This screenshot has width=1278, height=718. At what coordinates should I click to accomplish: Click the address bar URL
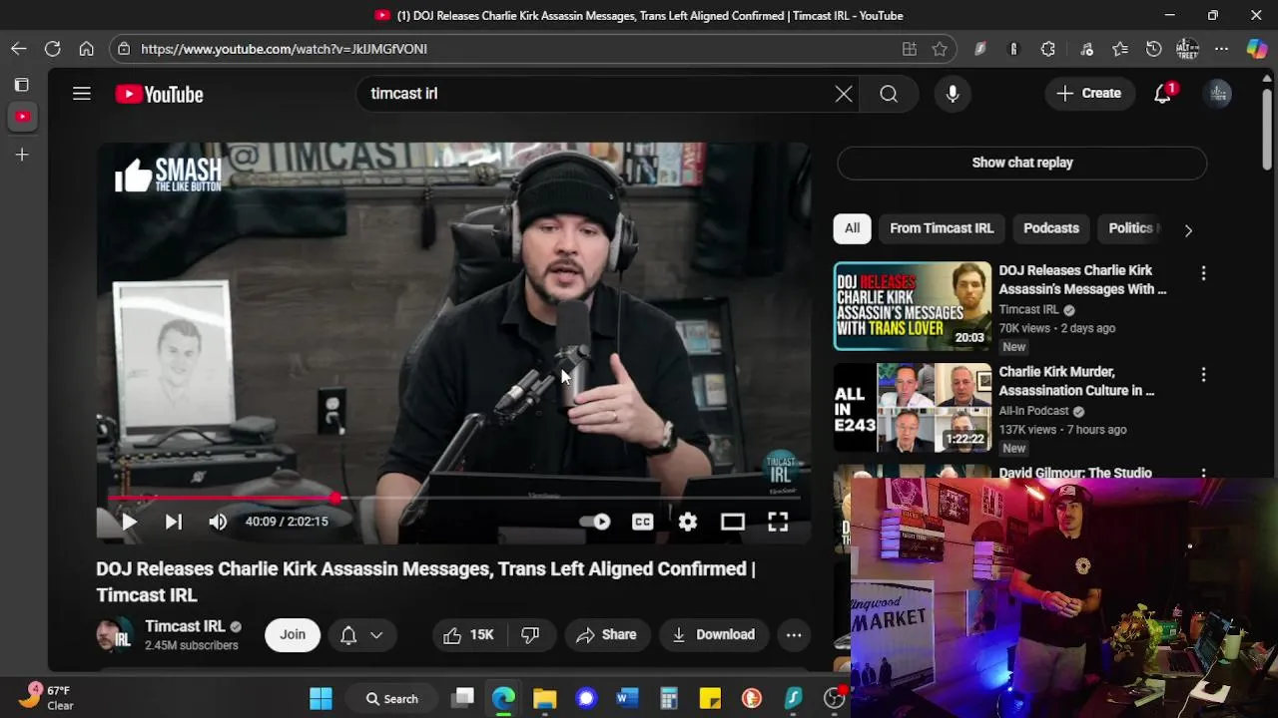click(x=285, y=49)
